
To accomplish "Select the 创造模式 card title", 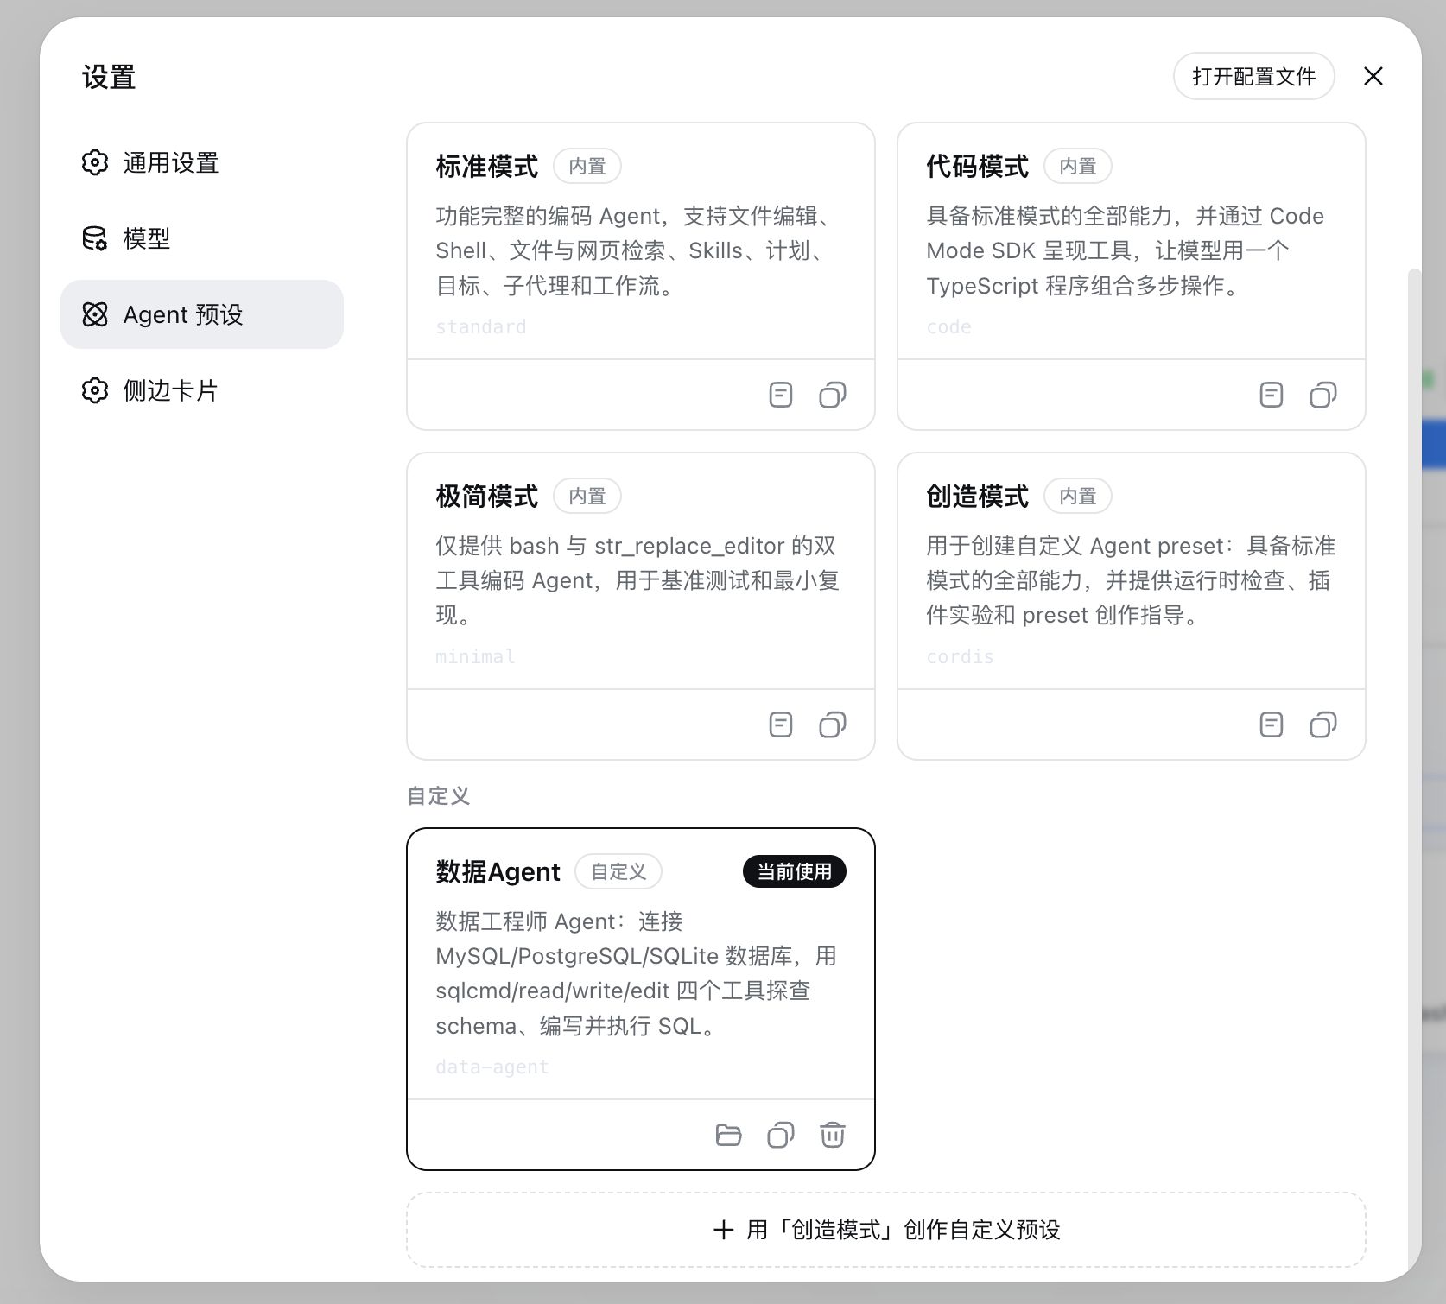I will [978, 496].
